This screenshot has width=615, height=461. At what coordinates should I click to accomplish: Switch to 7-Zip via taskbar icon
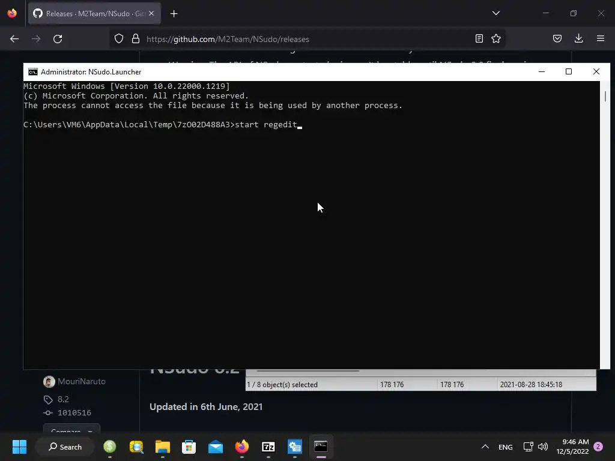tap(268, 447)
